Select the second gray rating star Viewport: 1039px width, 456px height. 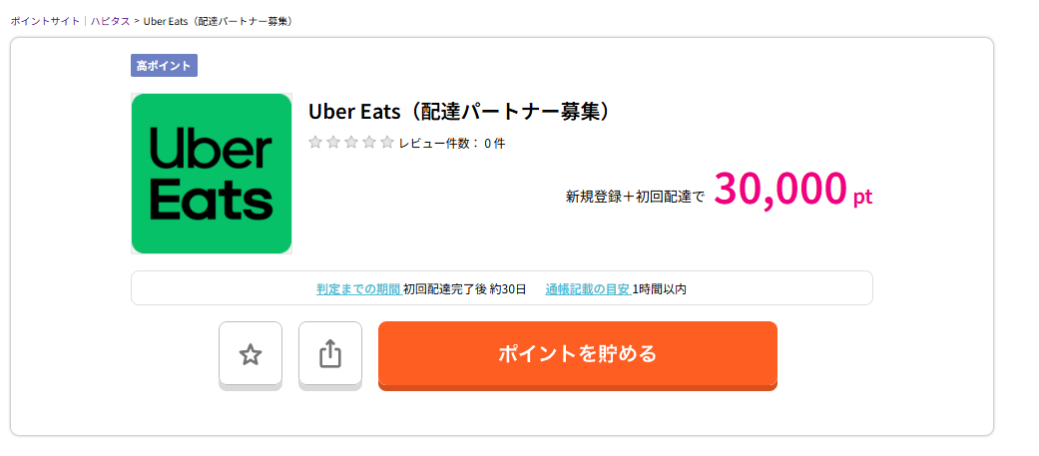[x=333, y=142]
